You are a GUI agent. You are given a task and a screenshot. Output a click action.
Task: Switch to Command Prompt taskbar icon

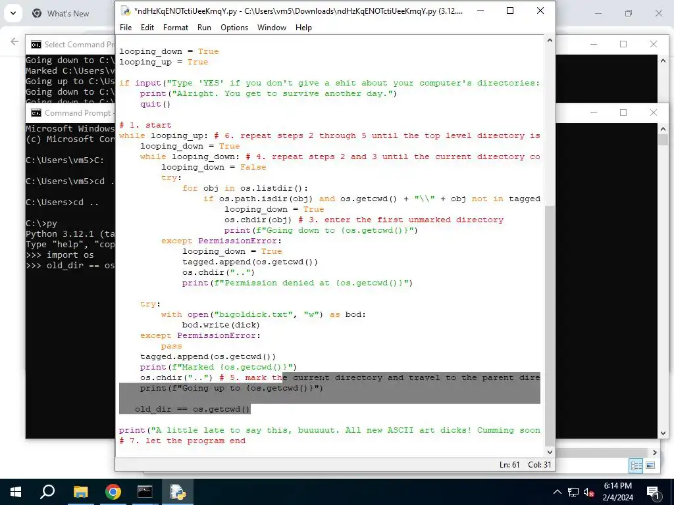tap(145, 492)
